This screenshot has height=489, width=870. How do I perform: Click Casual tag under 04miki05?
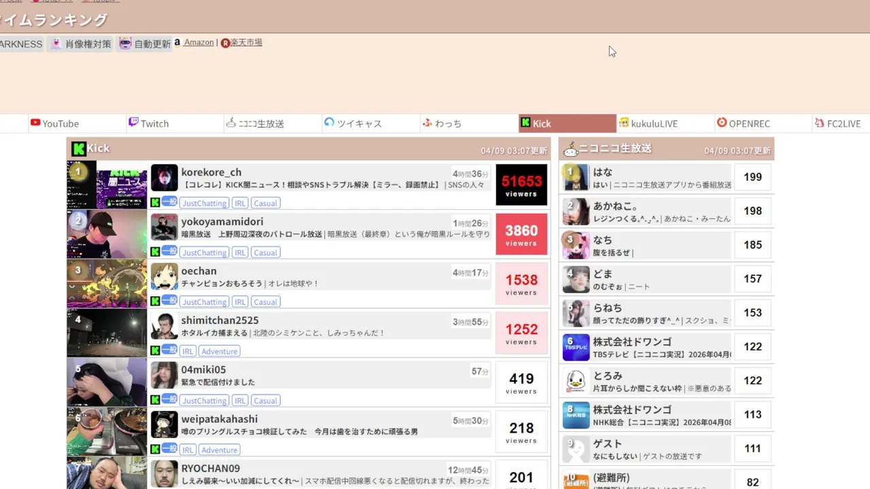(265, 401)
